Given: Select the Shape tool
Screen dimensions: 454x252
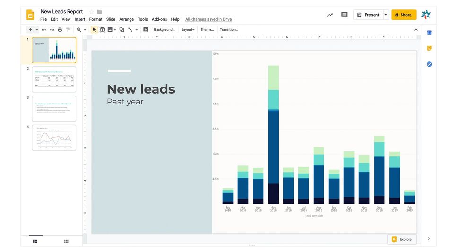Looking at the screenshot, I should (122, 30).
